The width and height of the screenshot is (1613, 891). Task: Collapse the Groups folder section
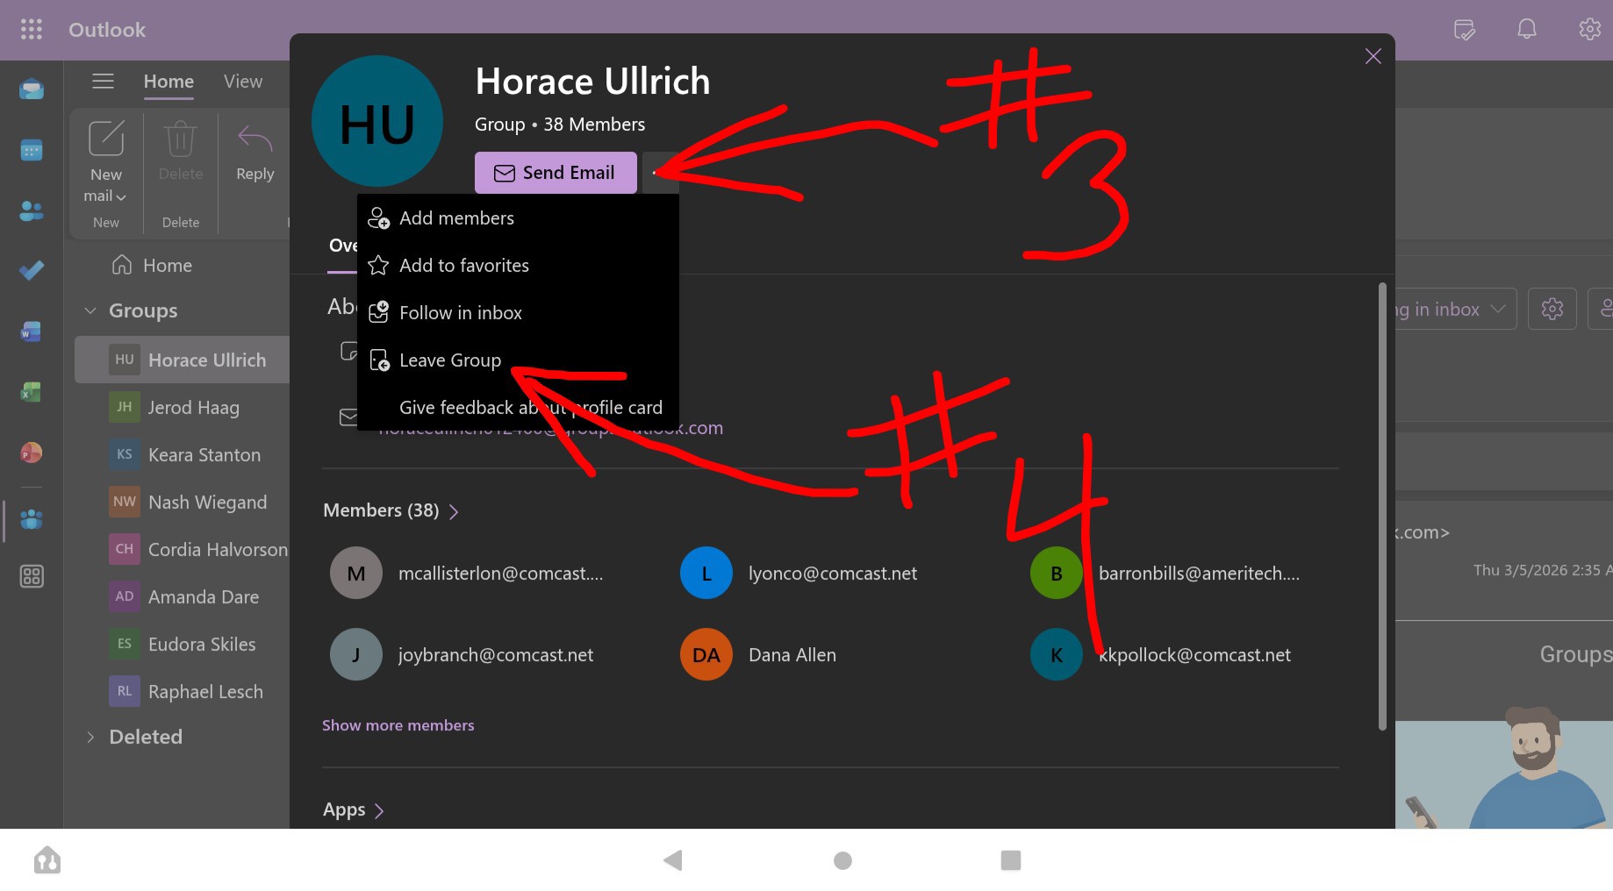(x=90, y=310)
